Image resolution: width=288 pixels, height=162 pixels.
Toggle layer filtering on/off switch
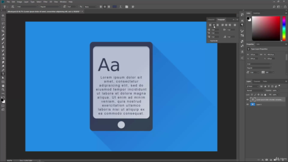(279, 86)
